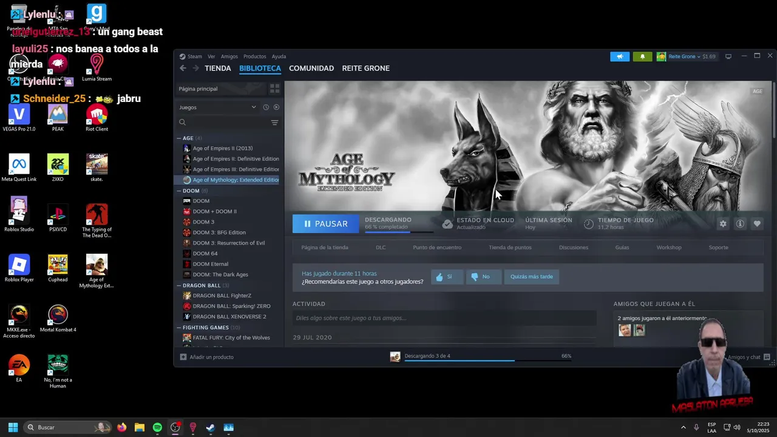Select DOOM Eternal in the library
777x437 pixels.
tap(210, 264)
